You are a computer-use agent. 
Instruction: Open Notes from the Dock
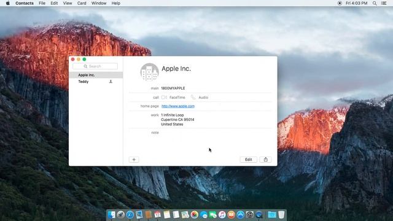[x=166, y=215]
